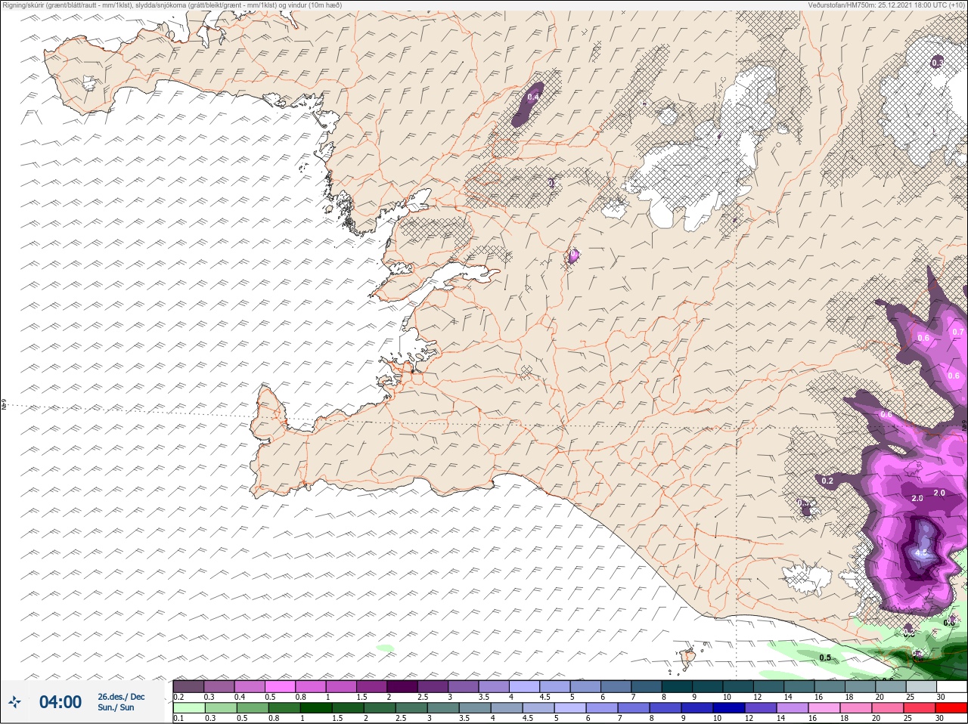This screenshot has width=968, height=724.
Task: Select the darkest purple 2 swatch in the snow legend
Action: coord(402,686)
